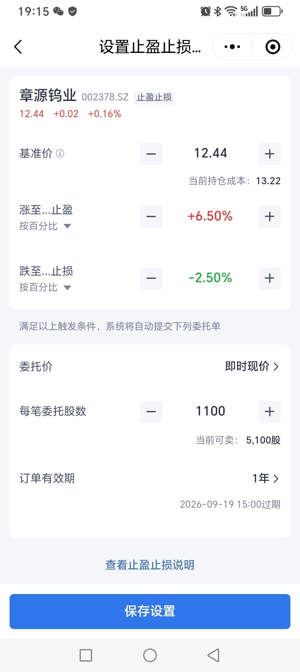
Task: Decrease the -2.50% stop-loss with minus
Action: 151,278
